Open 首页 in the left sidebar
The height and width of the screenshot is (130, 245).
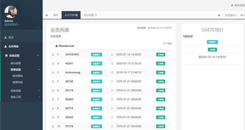[11, 37]
